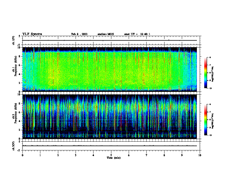Image resolution: width=225 pixels, height=174 pixels.
Task: Click the ch.1 spectrogram plot area
Action: (x=110, y=69)
